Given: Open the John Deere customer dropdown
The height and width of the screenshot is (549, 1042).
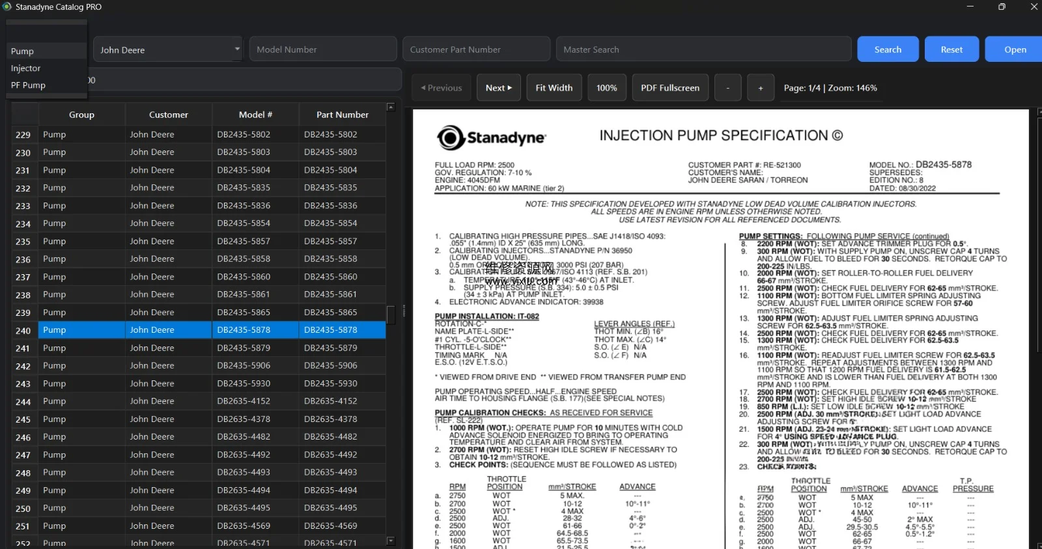Looking at the screenshot, I should point(168,49).
